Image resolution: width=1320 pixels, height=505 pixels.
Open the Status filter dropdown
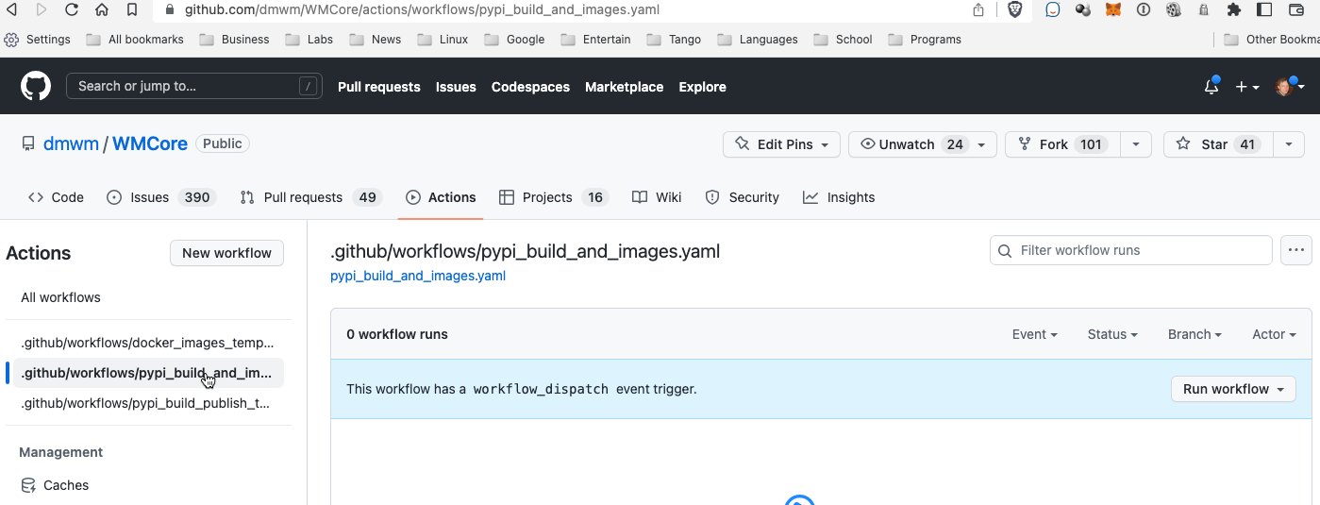(x=1112, y=334)
